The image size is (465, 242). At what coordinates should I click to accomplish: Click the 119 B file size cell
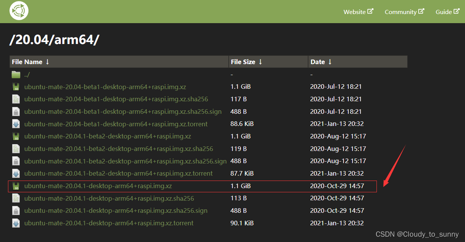[x=239, y=149]
